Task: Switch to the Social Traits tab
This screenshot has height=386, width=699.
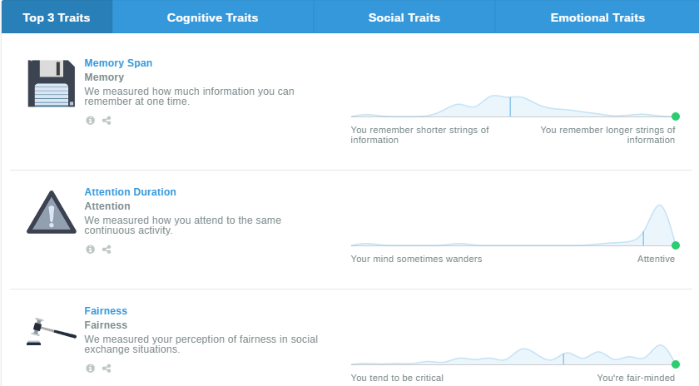Action: (404, 17)
